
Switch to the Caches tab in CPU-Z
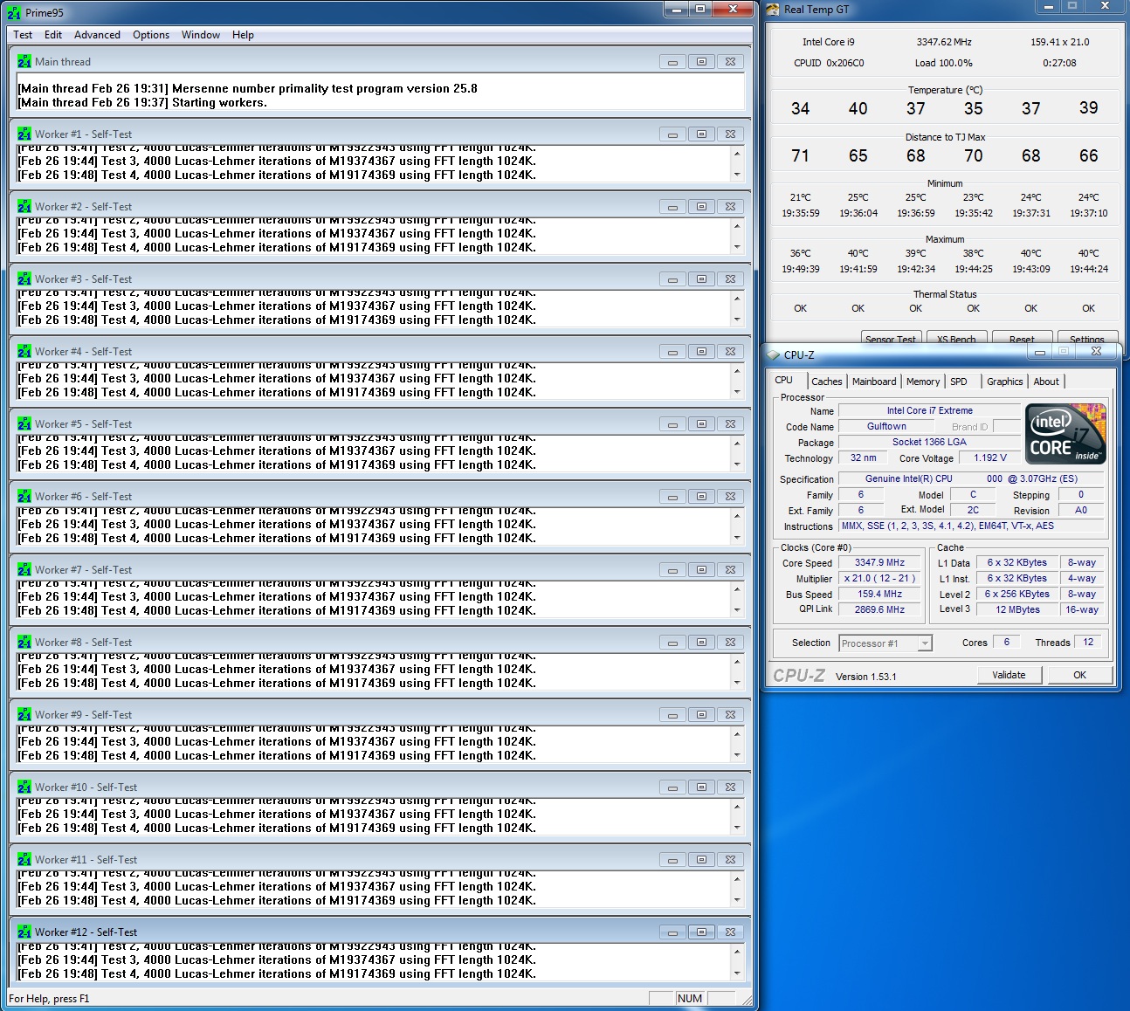(x=826, y=382)
